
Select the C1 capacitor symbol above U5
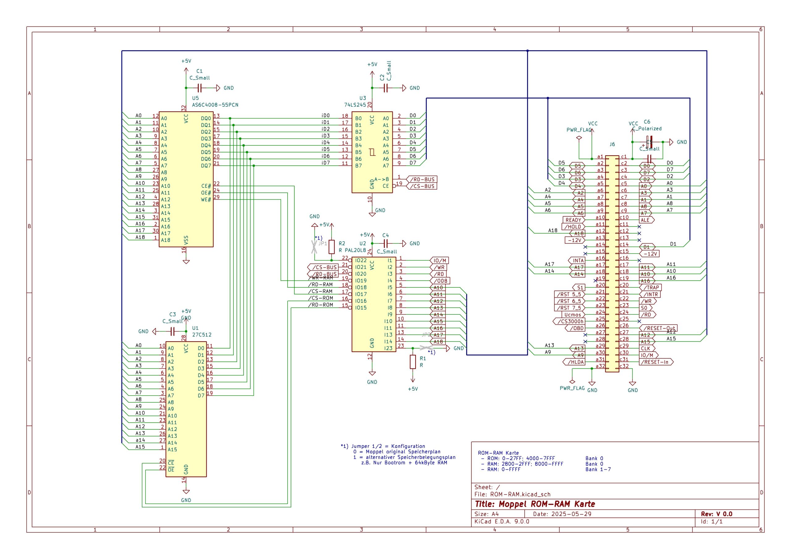(x=200, y=88)
